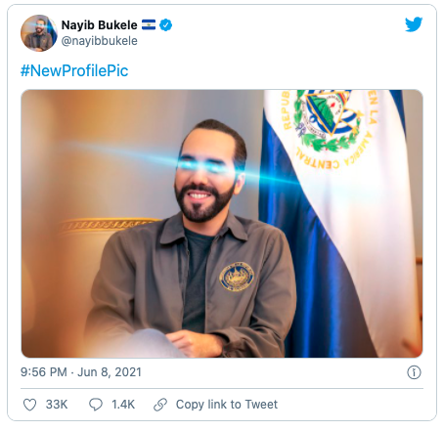Open the #NewProfilePic hashtag
This screenshot has height=431, width=443.
click(74, 70)
